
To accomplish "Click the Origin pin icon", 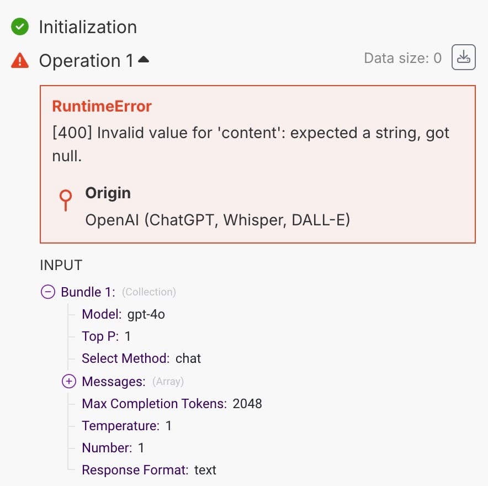I will click(65, 200).
